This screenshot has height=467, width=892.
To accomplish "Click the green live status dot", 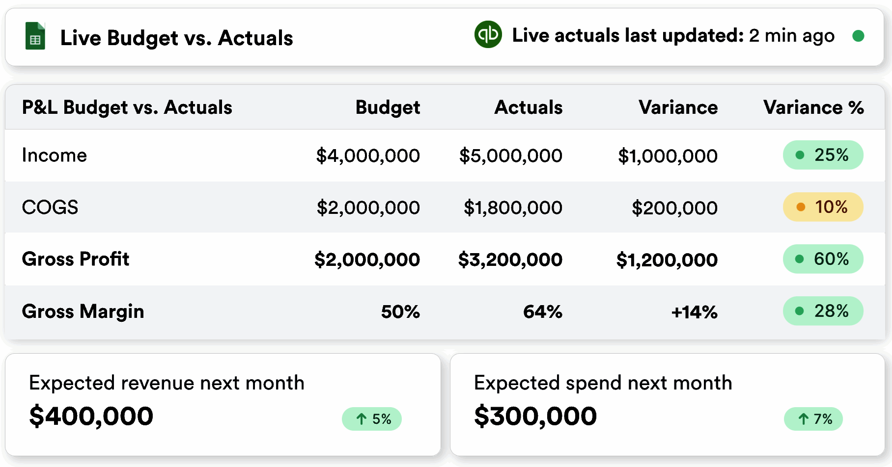I will pos(858,36).
